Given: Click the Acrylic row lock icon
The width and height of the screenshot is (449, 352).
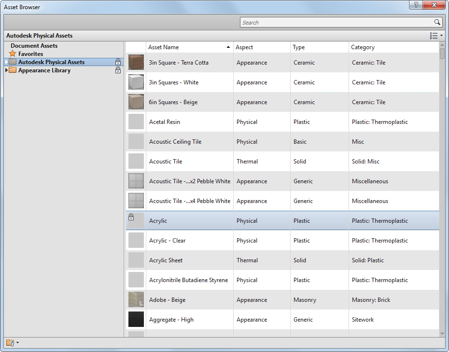Looking at the screenshot, I should (131, 217).
